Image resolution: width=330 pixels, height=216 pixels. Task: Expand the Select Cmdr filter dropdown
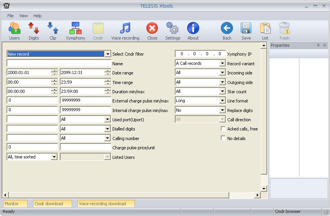tap(108, 54)
